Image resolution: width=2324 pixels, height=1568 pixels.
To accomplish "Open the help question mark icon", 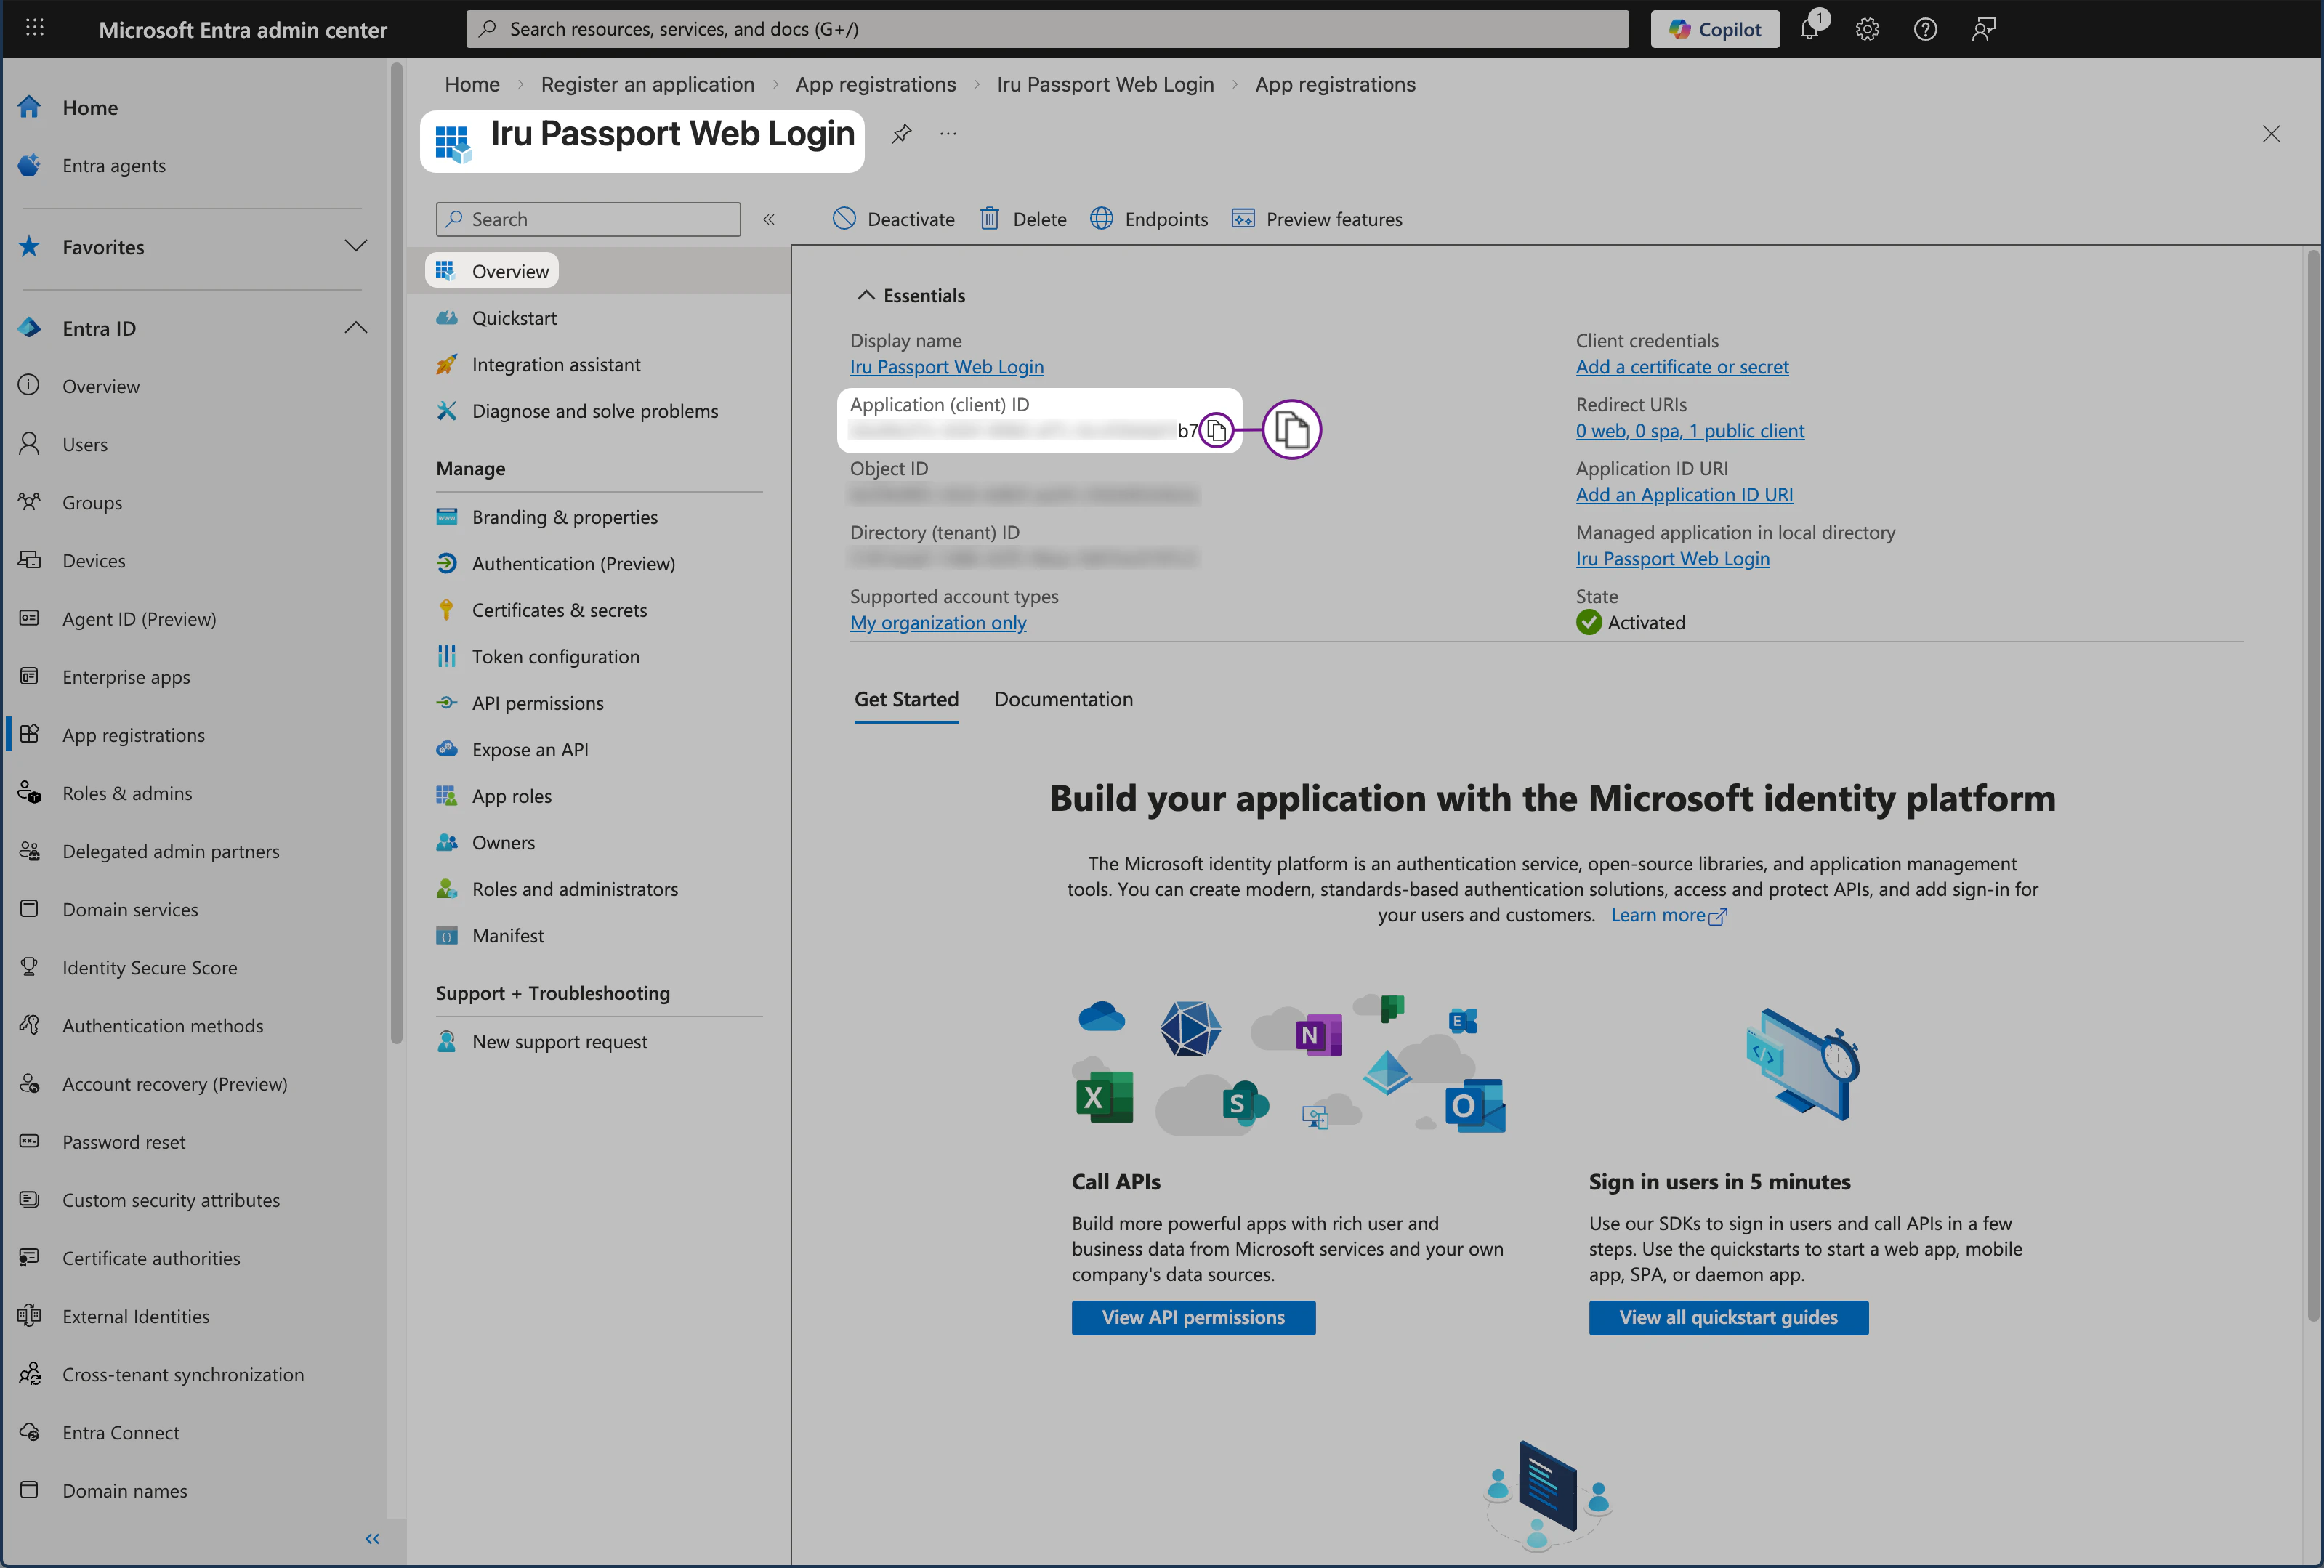I will 1925,28.
